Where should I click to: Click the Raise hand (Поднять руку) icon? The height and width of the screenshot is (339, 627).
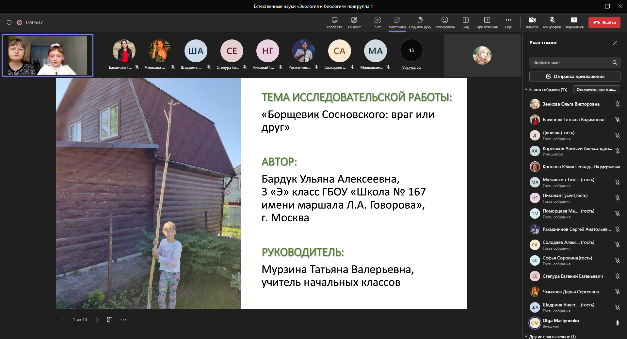[x=420, y=22]
